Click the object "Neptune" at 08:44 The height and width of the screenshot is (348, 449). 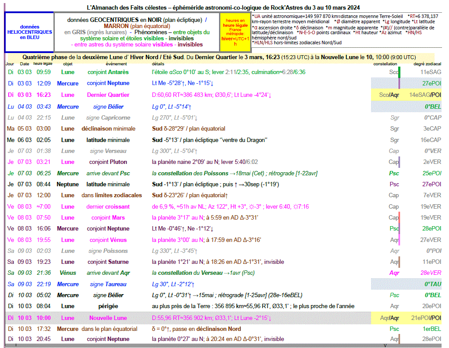tap(67, 185)
